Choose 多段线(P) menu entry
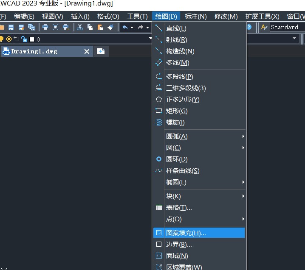Image resolution: width=305 pixels, height=270 pixels. [199, 76]
